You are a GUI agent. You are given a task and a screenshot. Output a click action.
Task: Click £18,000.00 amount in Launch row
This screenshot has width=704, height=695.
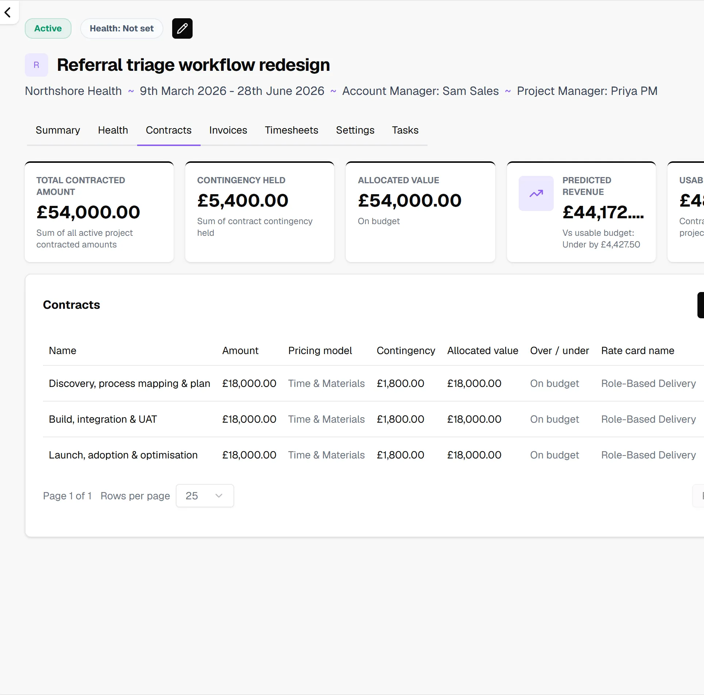(x=250, y=455)
